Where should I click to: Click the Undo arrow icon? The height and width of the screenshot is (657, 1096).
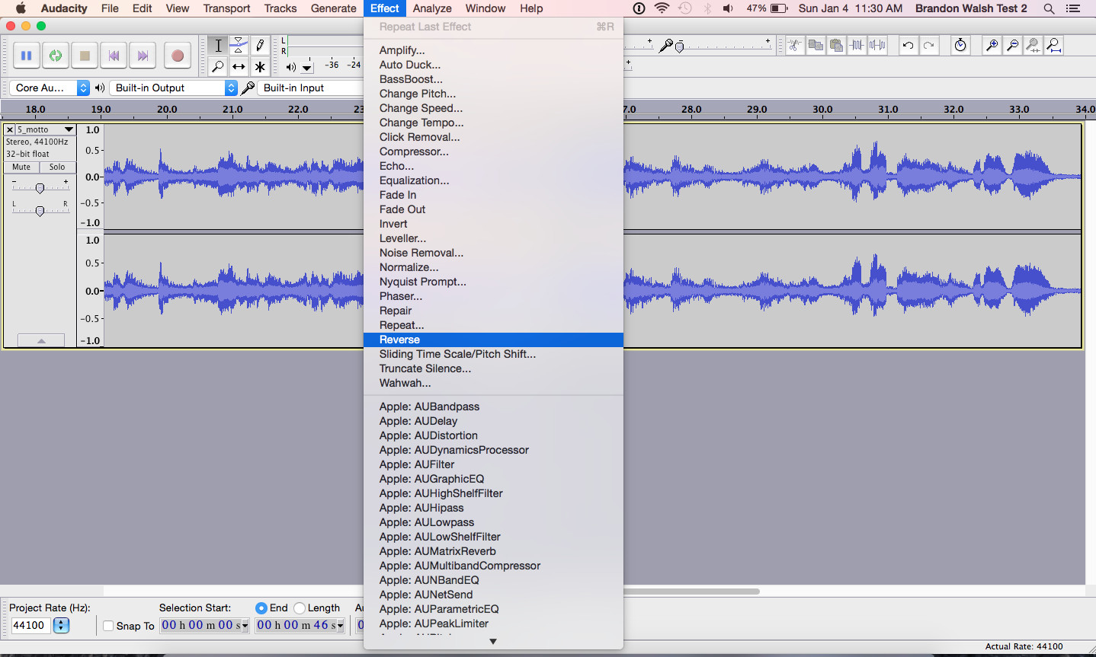[x=908, y=46]
